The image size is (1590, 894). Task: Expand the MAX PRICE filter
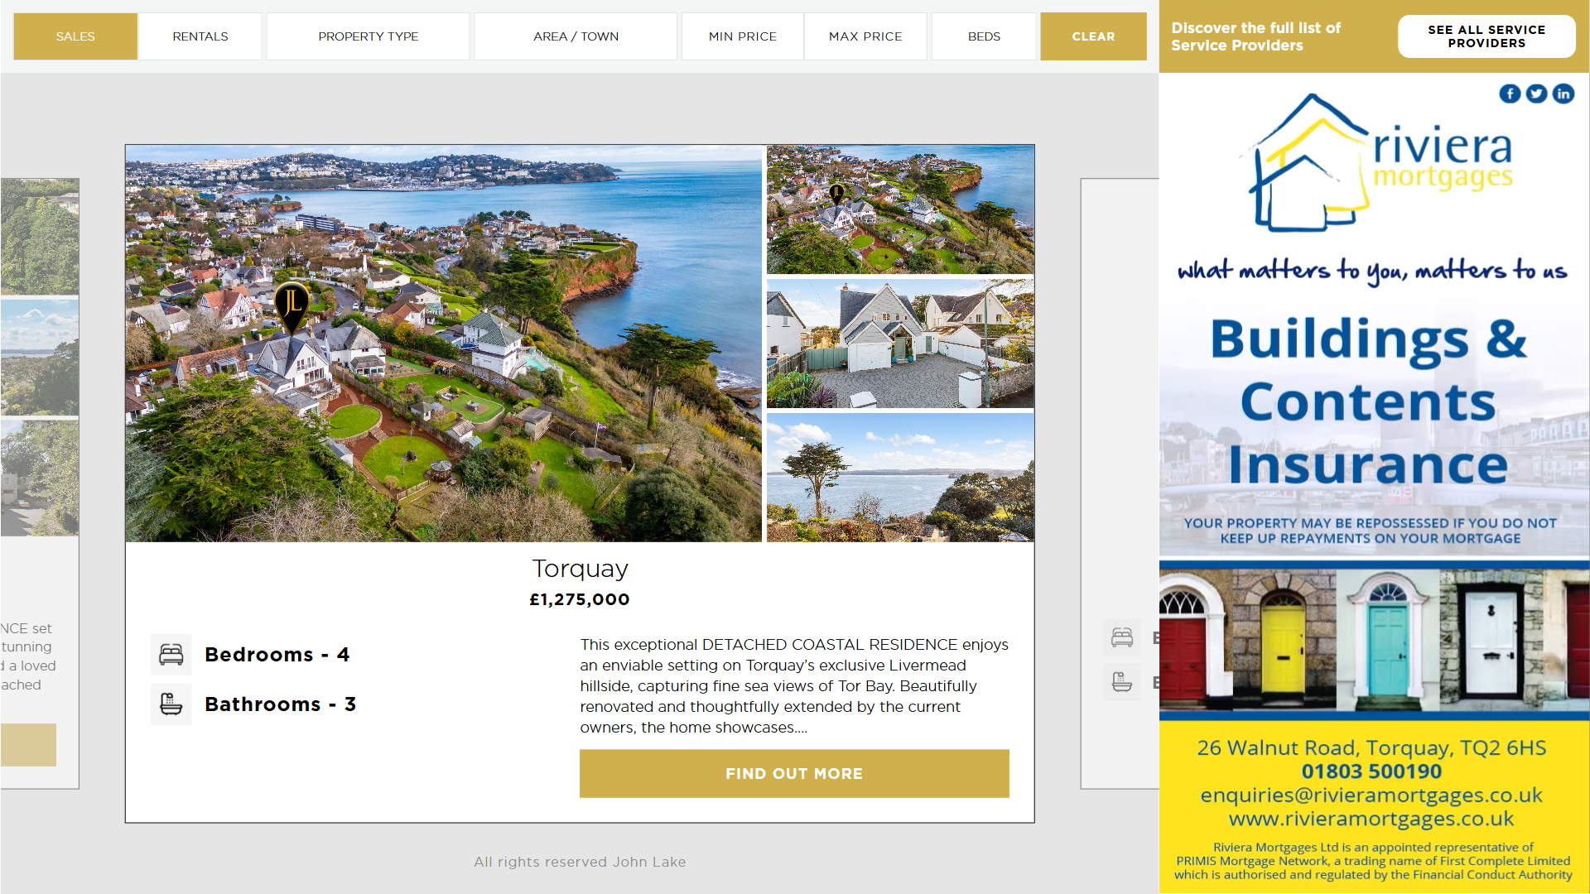point(865,36)
